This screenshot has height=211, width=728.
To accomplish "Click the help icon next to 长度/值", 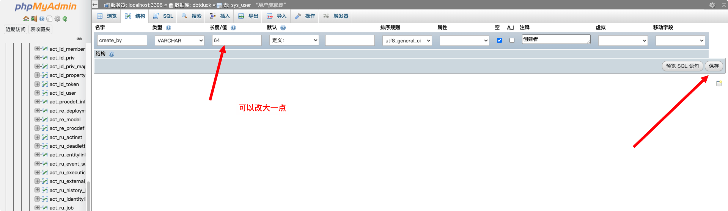I will click(233, 28).
